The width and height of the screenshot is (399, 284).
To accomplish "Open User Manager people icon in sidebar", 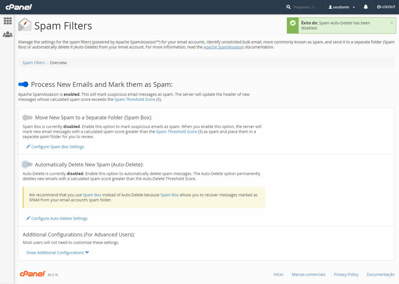I will (8, 34).
